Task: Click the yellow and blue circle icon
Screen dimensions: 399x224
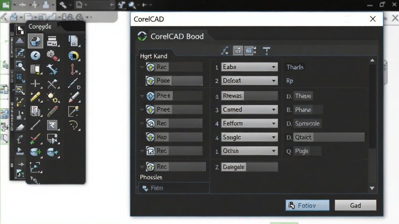Action: [x=74, y=56]
